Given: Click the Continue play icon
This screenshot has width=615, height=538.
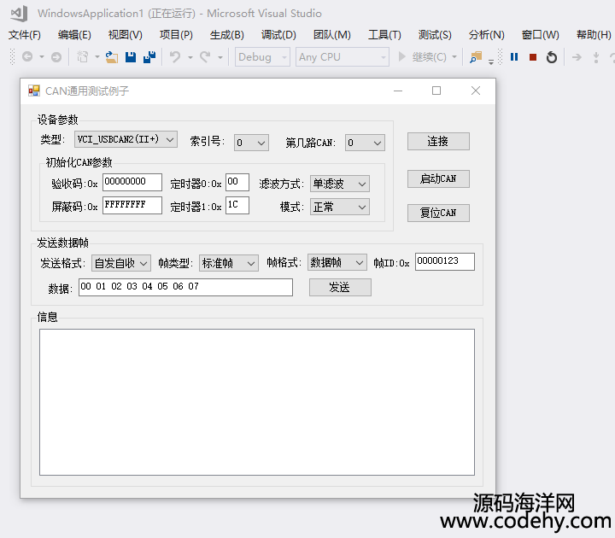Looking at the screenshot, I should coord(401,57).
